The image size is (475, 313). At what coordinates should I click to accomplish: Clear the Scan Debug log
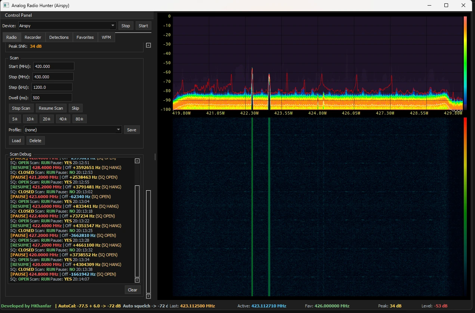tap(132, 289)
